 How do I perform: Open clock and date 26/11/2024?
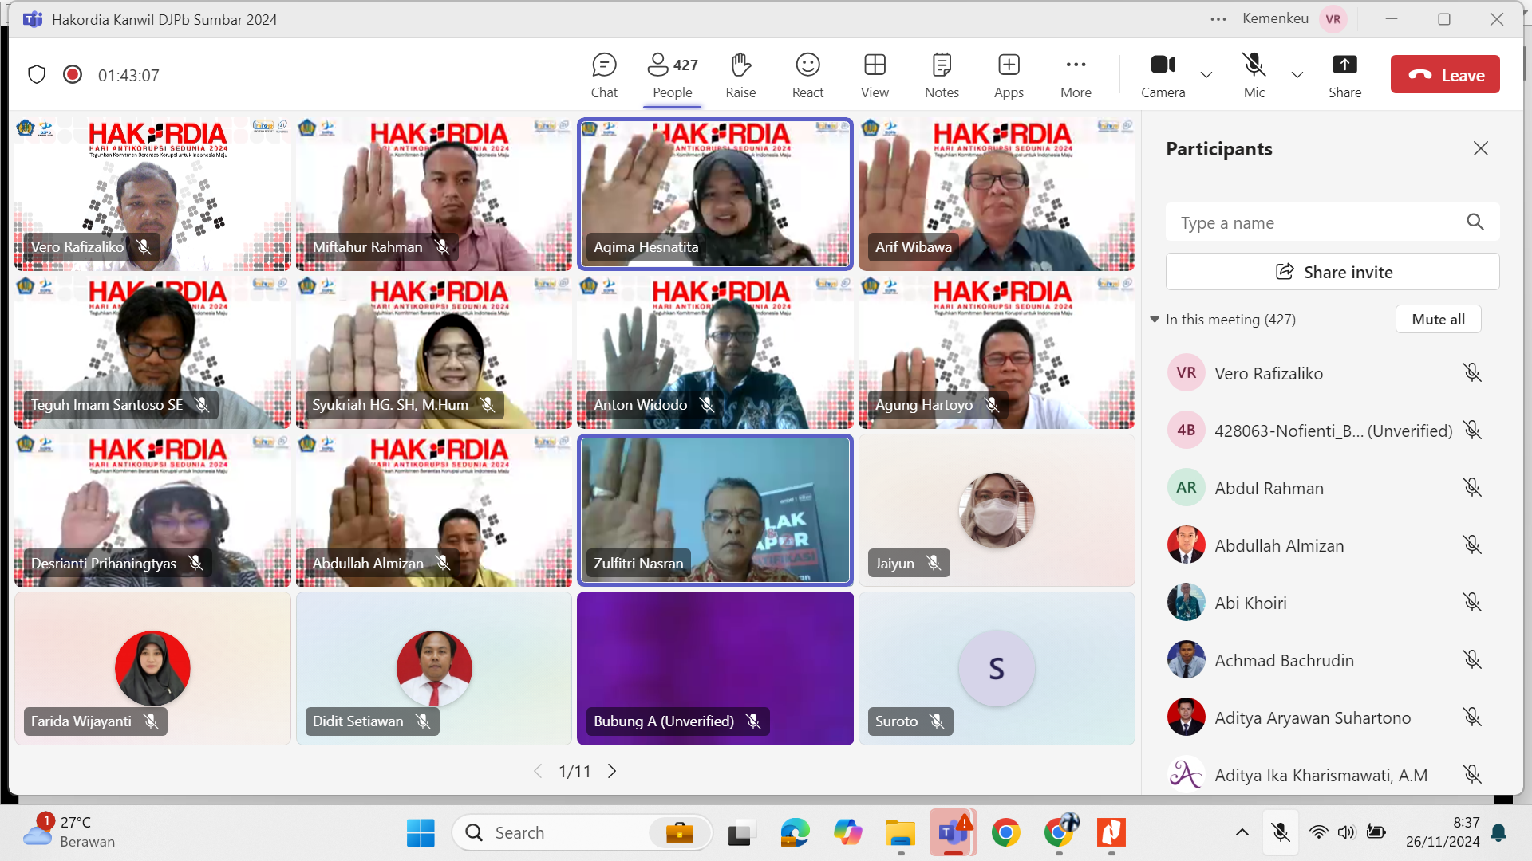pyautogui.click(x=1443, y=832)
